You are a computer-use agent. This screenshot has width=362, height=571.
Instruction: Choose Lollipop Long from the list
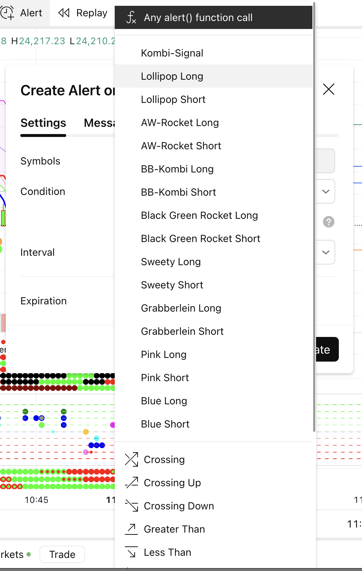(172, 76)
